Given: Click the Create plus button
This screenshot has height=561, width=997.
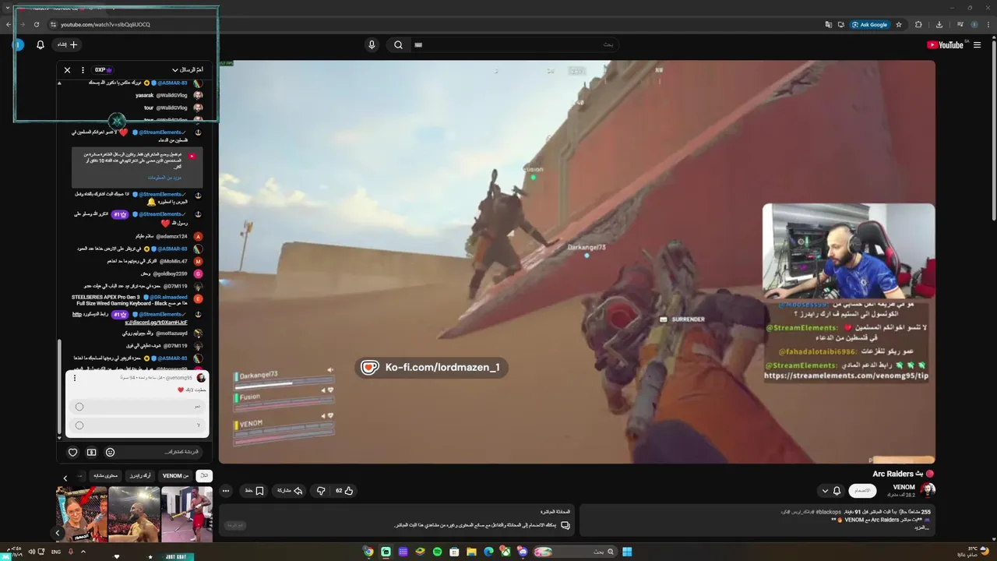Looking at the screenshot, I should (68, 44).
